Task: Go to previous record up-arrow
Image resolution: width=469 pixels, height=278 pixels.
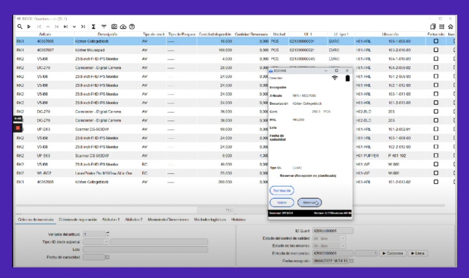Action: 48,27
